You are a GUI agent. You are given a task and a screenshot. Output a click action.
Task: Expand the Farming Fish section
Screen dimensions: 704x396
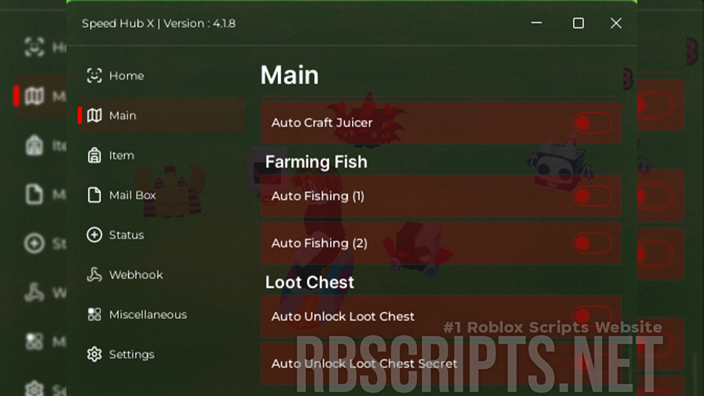tap(315, 161)
